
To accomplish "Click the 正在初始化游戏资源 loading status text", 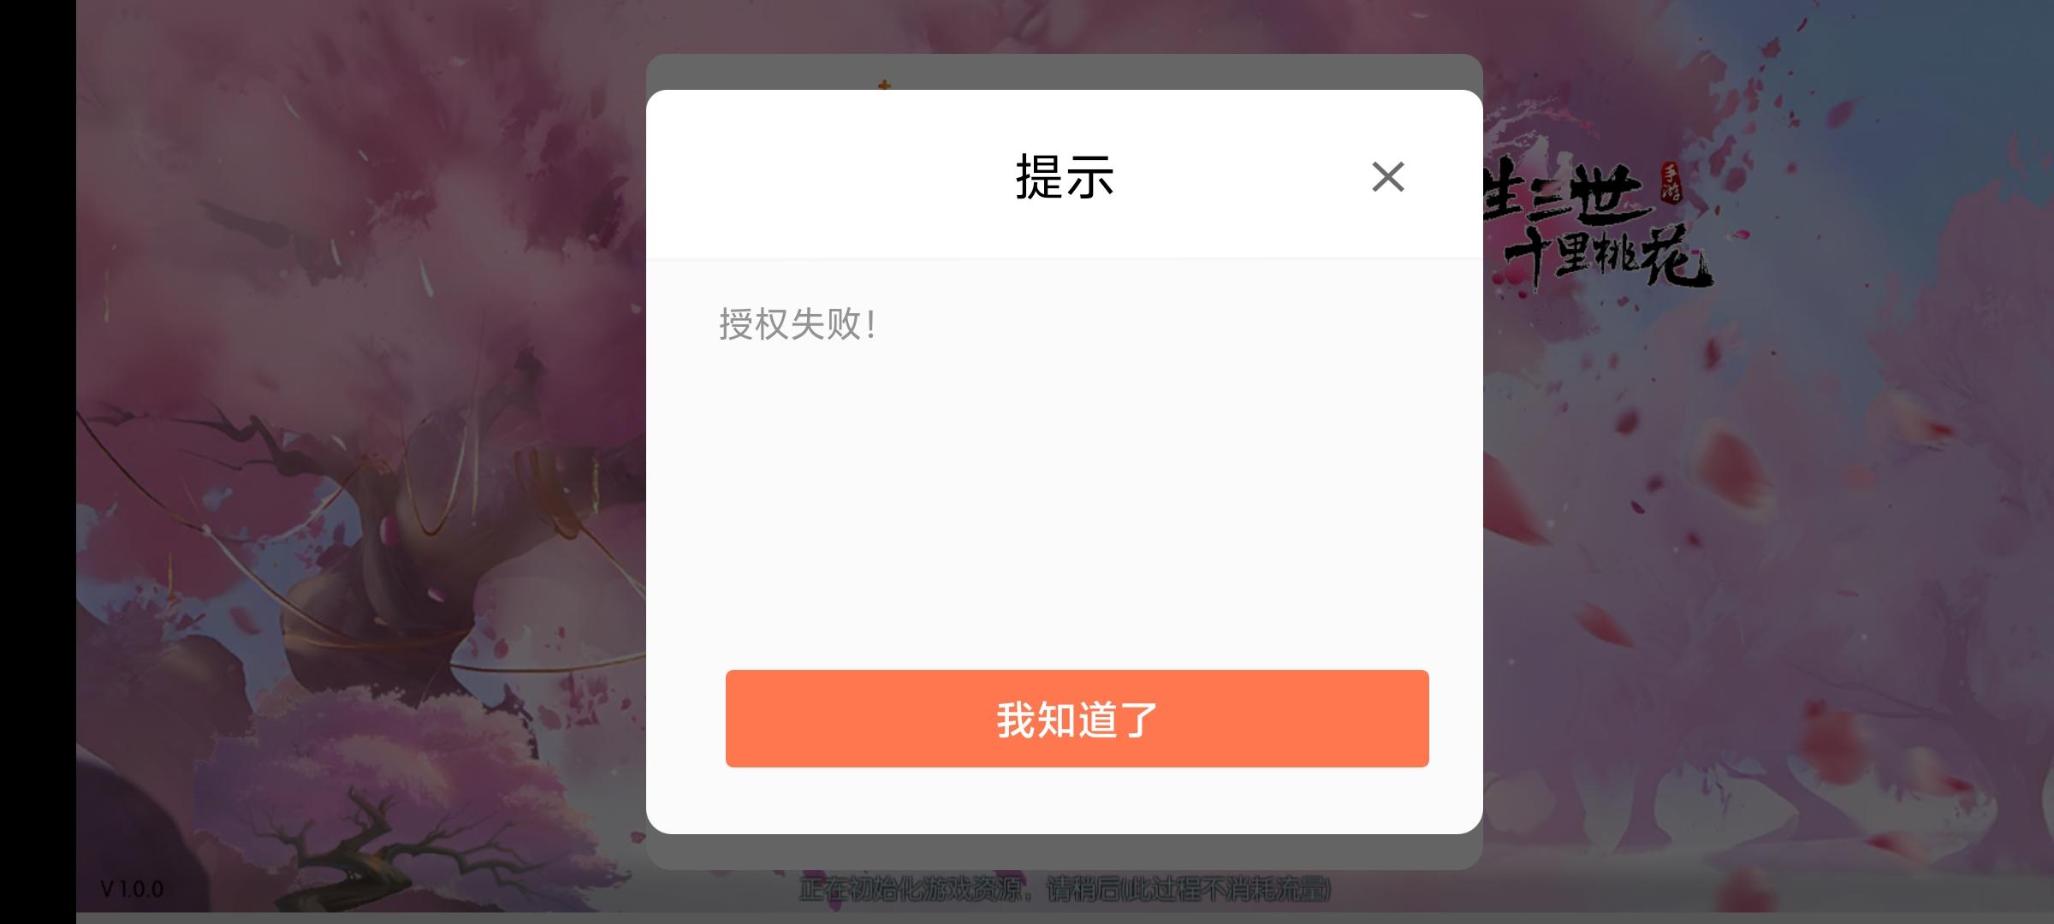I will click(x=913, y=890).
